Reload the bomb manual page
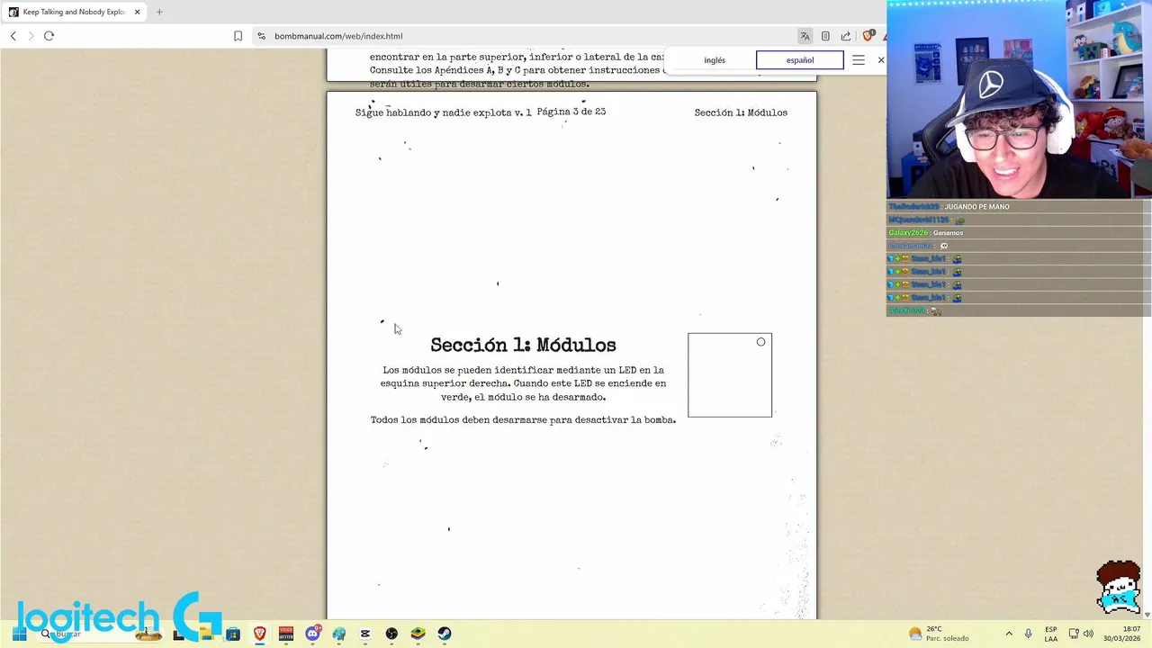The image size is (1152, 648). click(x=49, y=36)
